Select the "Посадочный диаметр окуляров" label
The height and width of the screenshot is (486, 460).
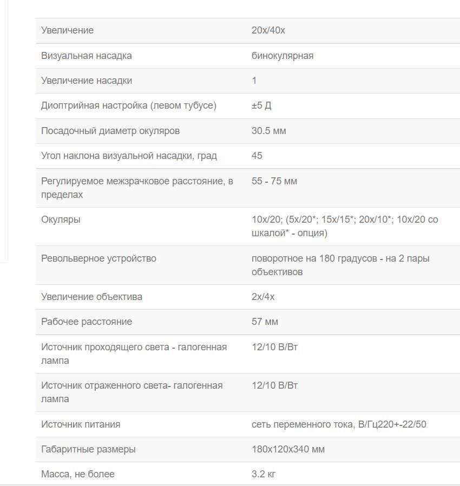click(x=110, y=131)
